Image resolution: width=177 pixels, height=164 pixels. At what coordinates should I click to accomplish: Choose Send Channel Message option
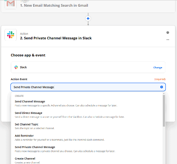(x=87, y=104)
